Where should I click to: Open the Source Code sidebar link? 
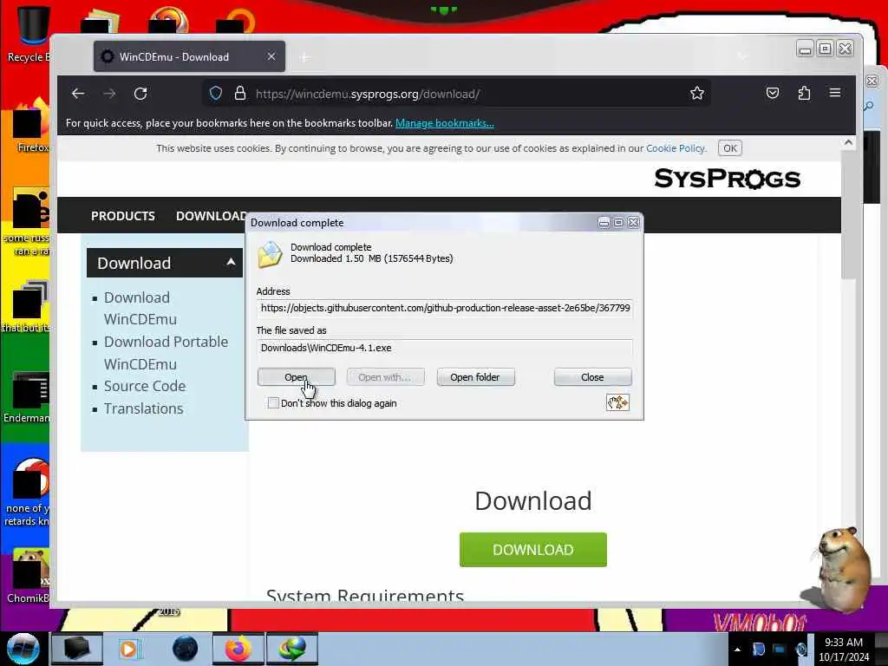(x=145, y=386)
